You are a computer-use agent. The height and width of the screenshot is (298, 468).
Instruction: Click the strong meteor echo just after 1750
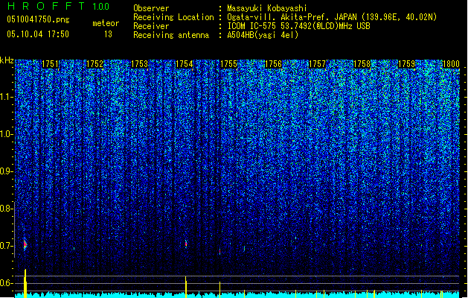25,244
